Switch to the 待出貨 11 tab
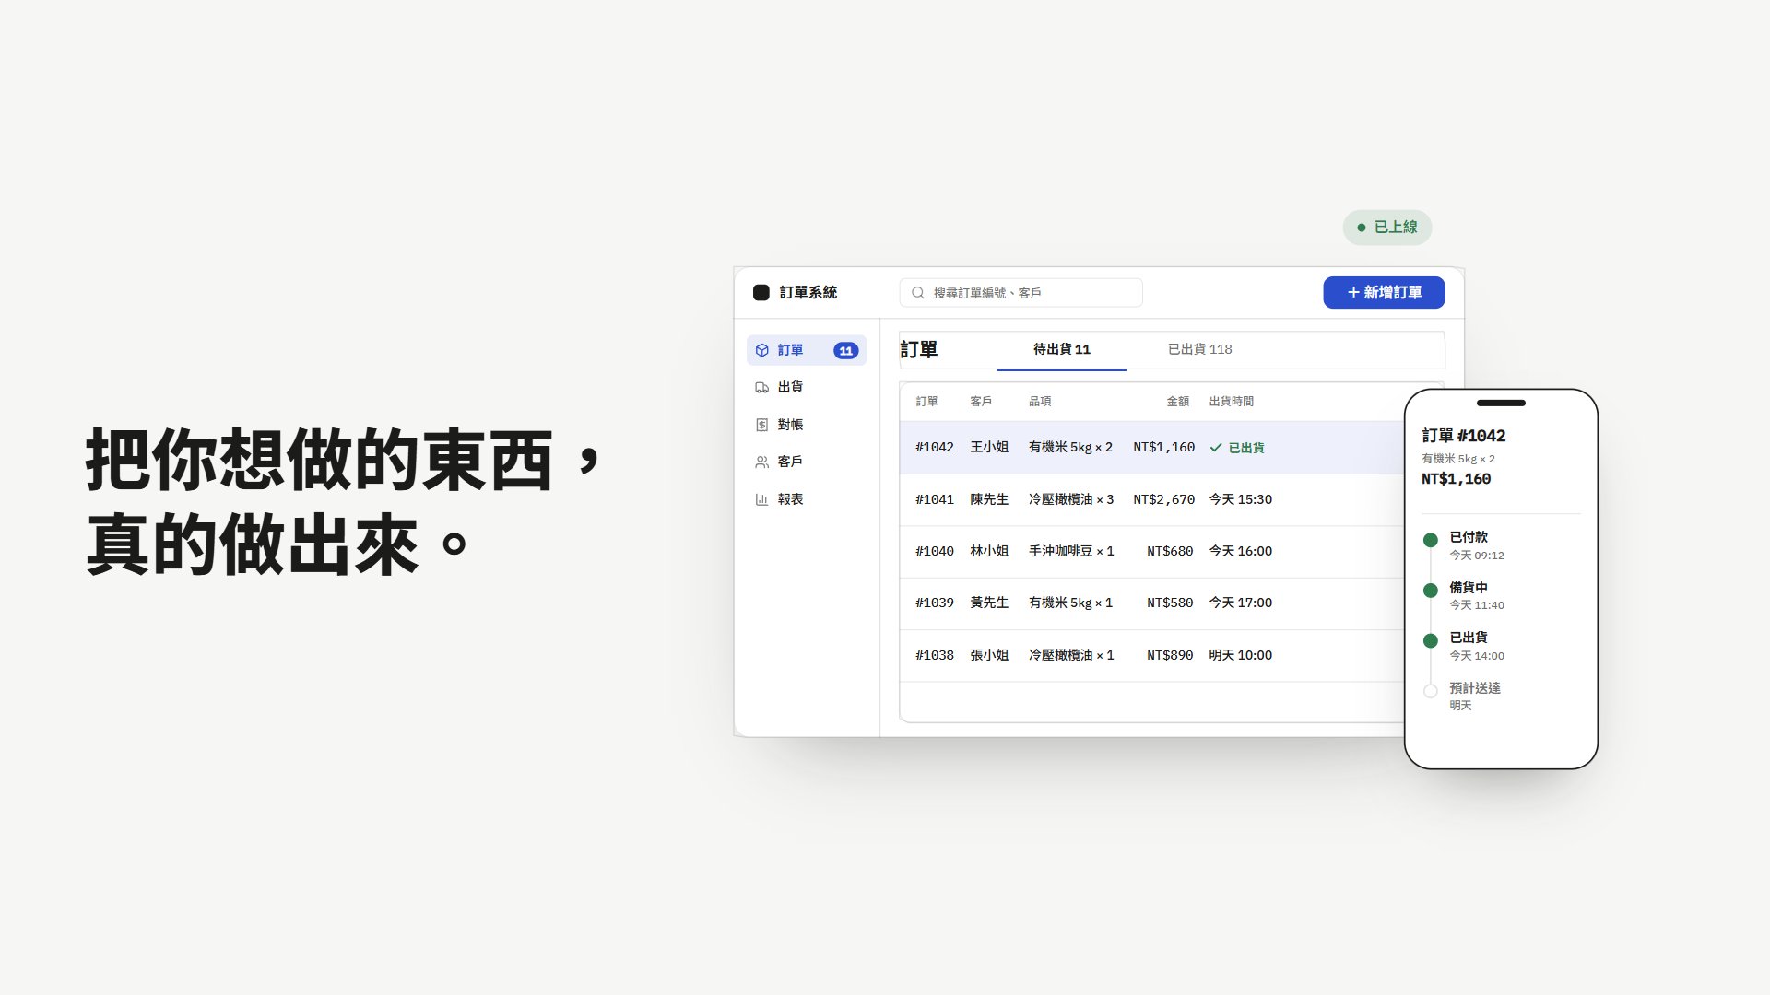1770x995 pixels. click(1061, 349)
